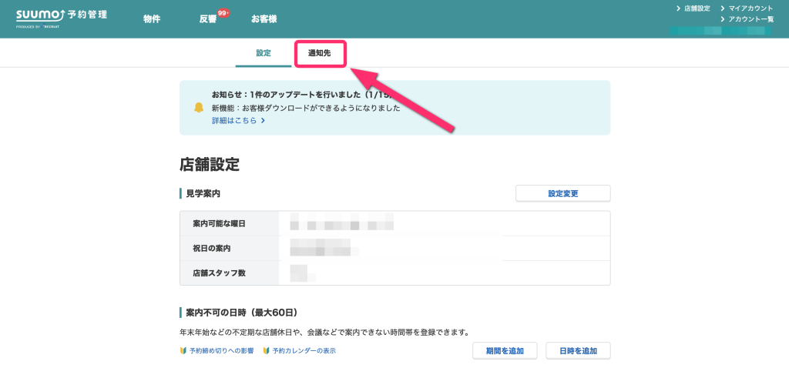This screenshot has height=368, width=789.
Task: Open the 物件 menu in the header
Action: [x=152, y=19]
